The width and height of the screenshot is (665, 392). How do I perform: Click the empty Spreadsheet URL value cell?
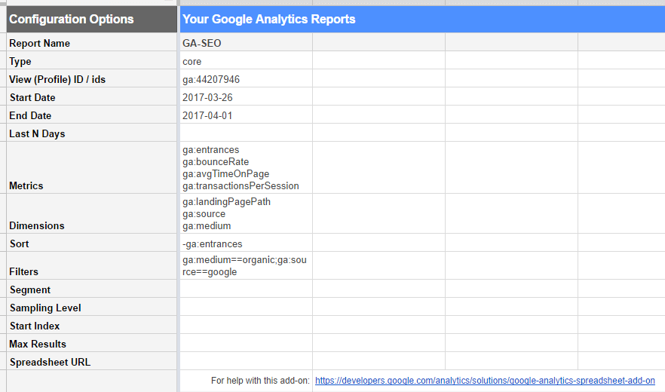click(x=246, y=362)
